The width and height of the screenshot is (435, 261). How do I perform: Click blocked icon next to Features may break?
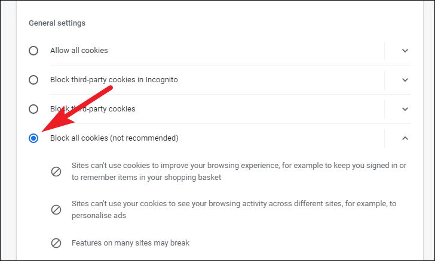(x=56, y=243)
